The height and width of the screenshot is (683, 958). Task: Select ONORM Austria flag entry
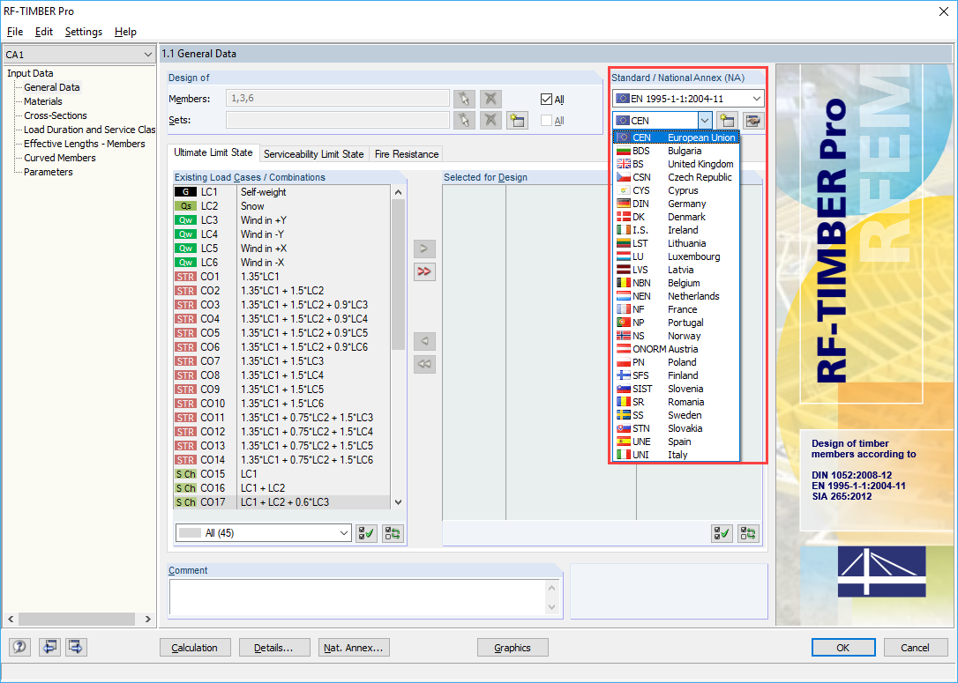coord(677,349)
